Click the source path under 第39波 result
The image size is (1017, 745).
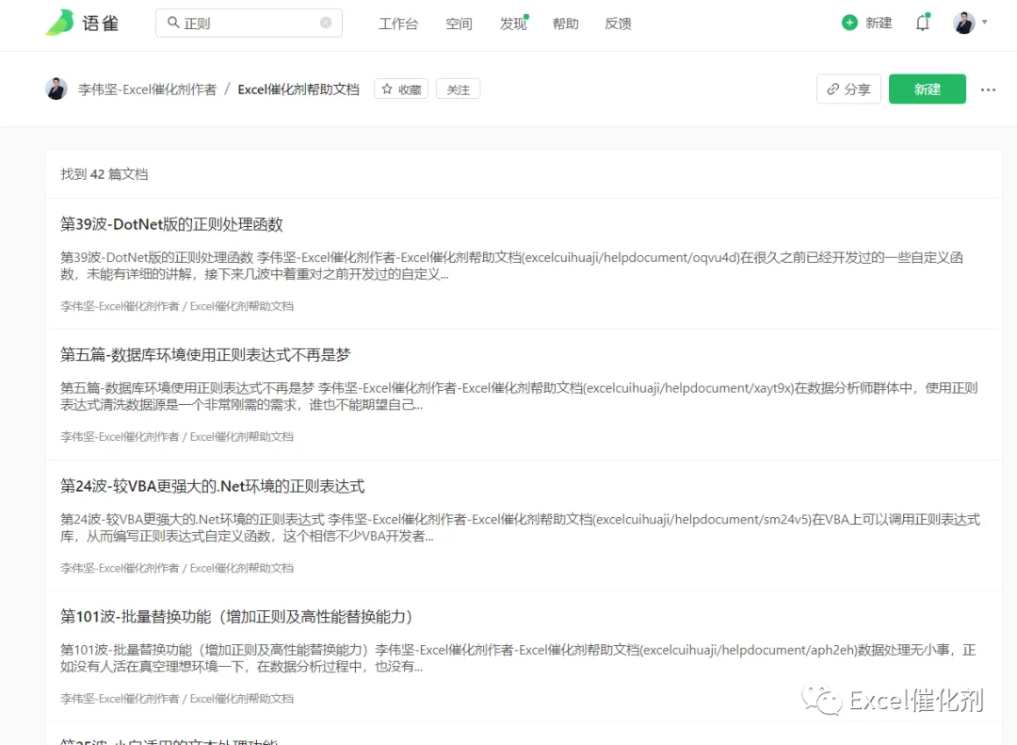177,306
